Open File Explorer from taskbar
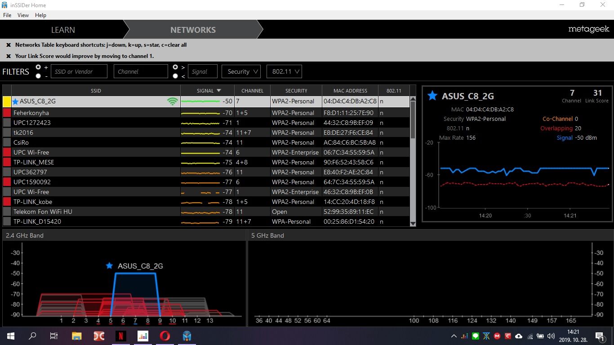Screen dimensions: 614x345 (77, 336)
